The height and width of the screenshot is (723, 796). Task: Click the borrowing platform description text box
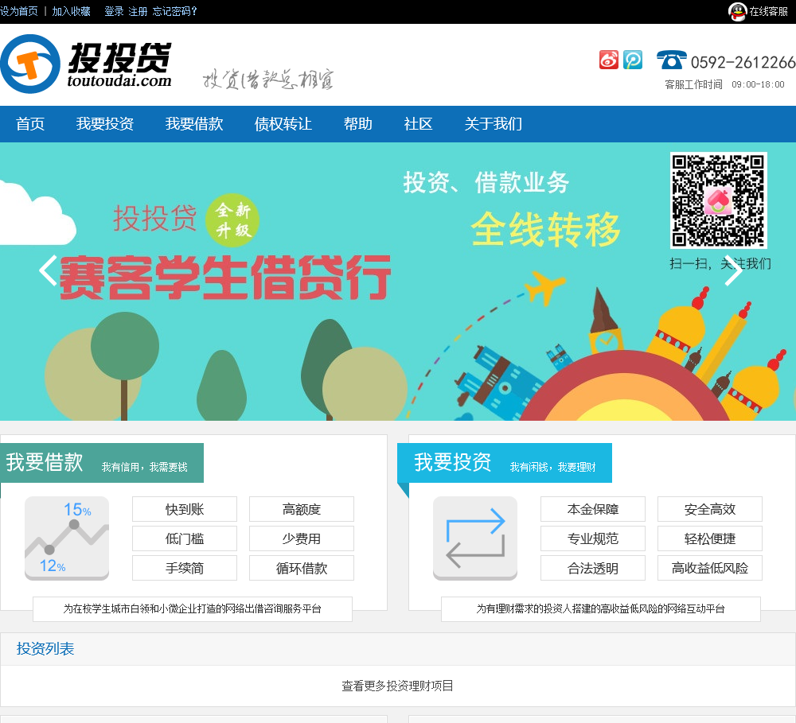[x=193, y=608]
